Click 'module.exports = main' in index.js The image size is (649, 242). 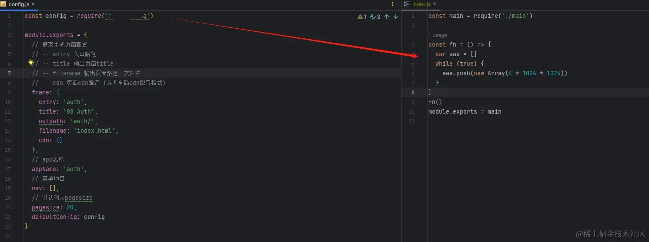[465, 111]
